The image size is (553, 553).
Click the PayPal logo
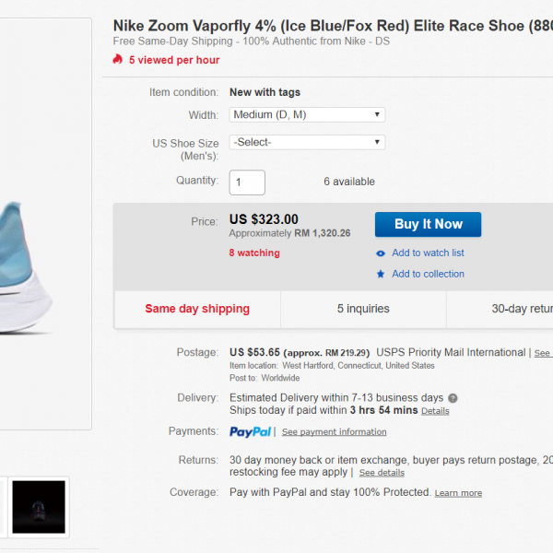coord(251,431)
